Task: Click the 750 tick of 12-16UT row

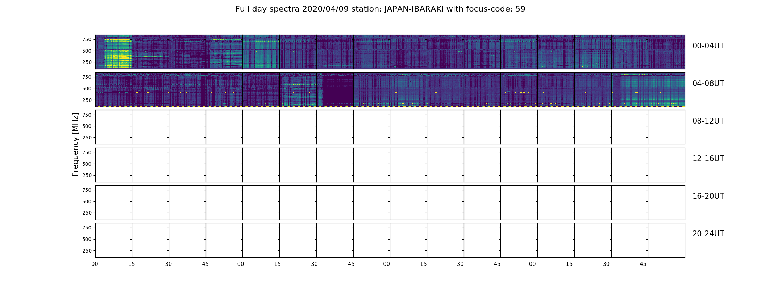Action: (x=87, y=152)
